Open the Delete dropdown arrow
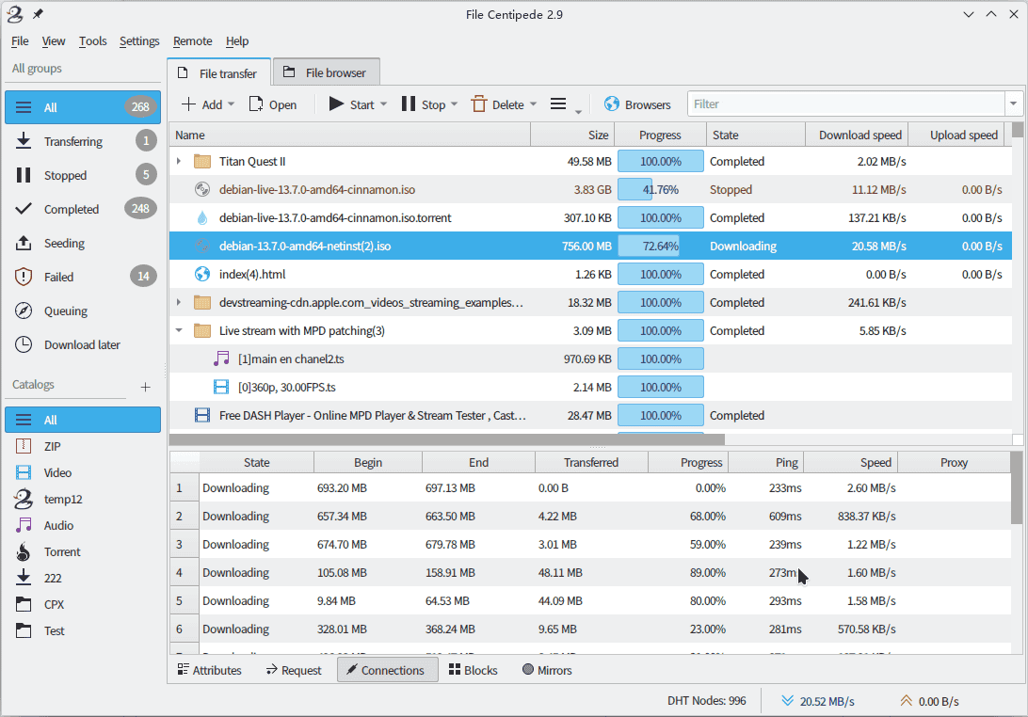1028x717 pixels. 533,104
